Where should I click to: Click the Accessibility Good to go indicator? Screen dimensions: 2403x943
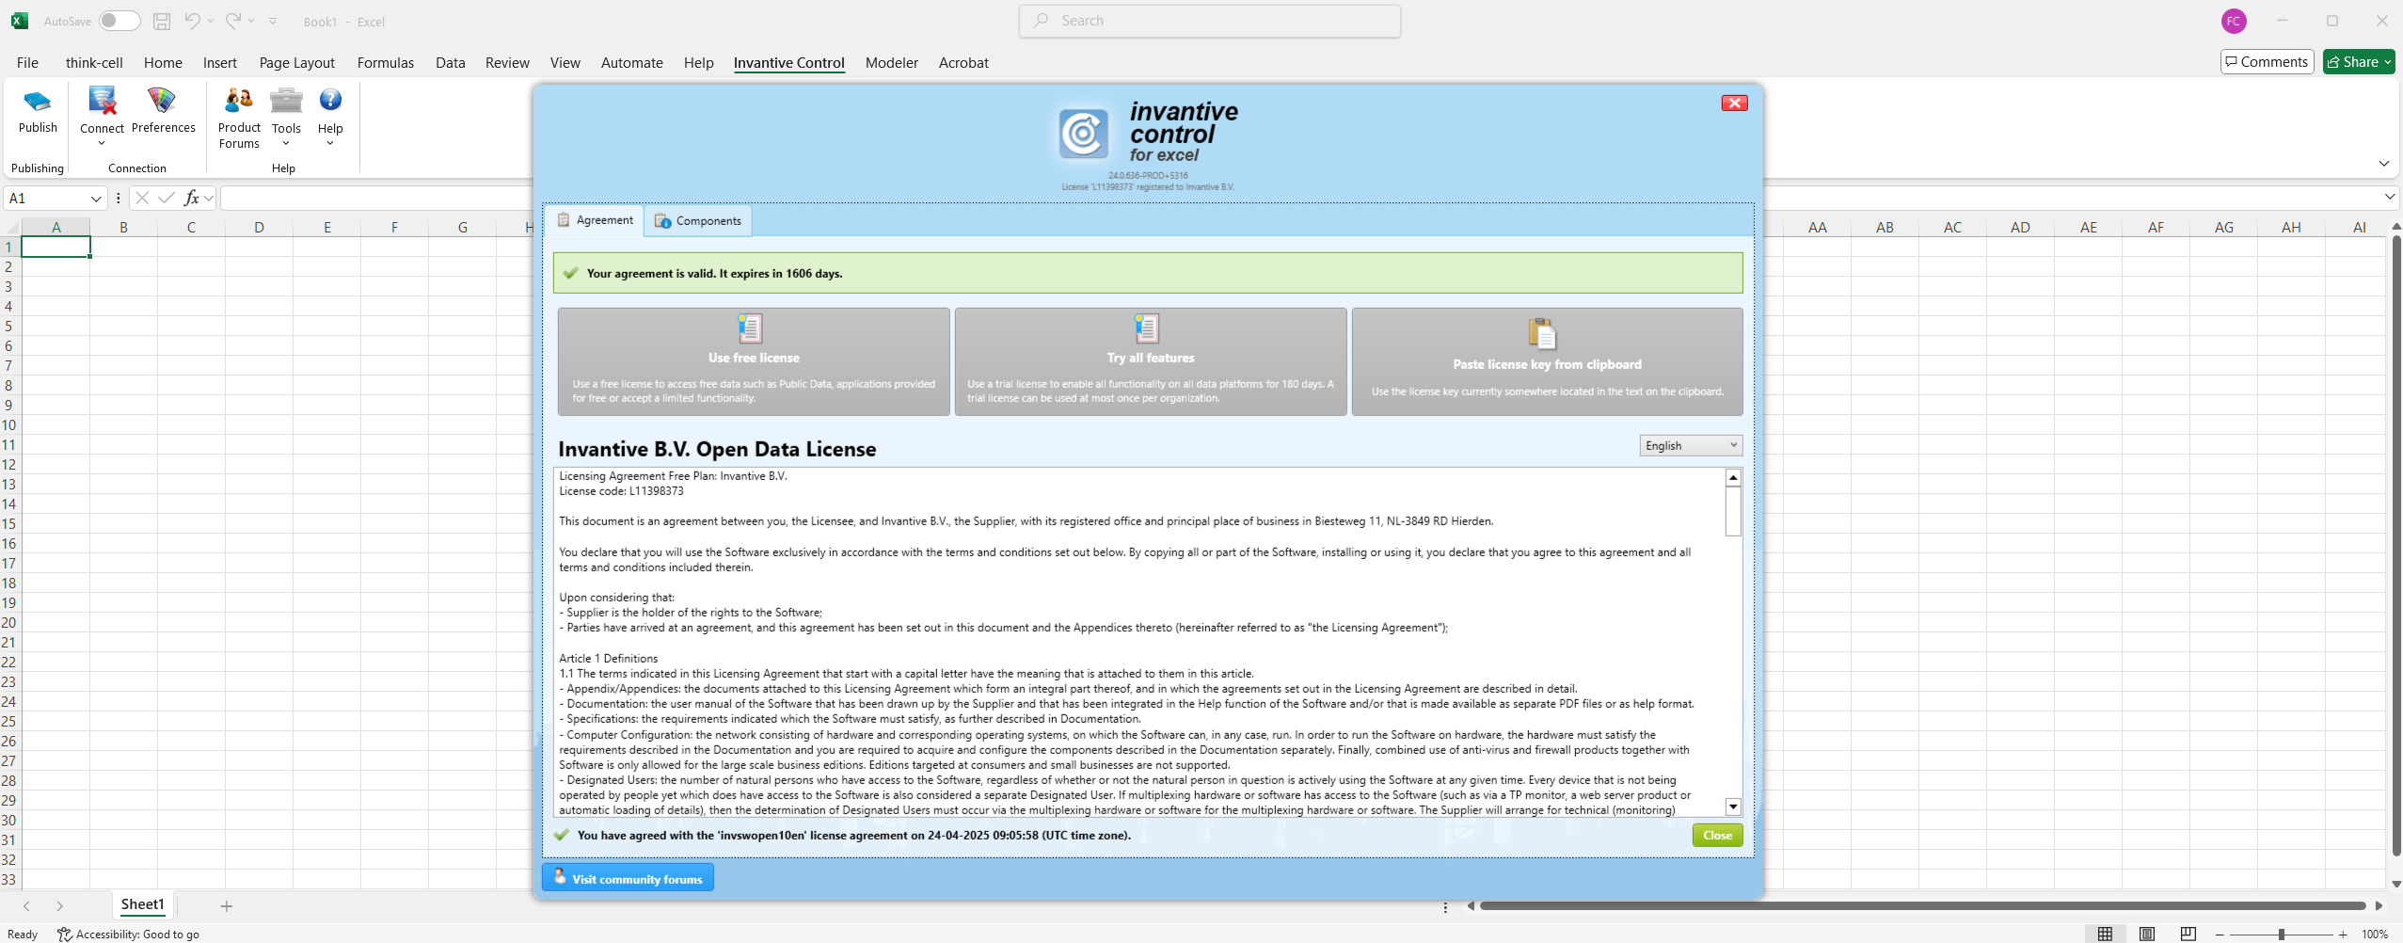[129, 934]
